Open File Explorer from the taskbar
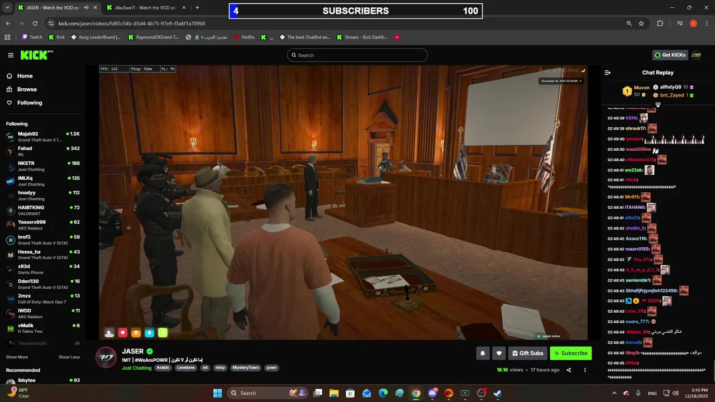 tap(333, 393)
